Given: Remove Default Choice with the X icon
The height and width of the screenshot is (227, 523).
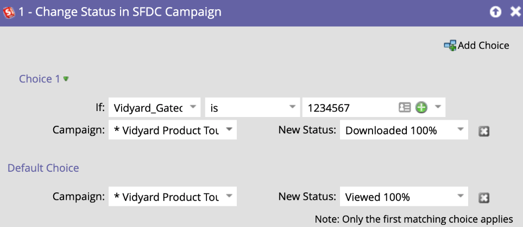Looking at the screenshot, I should click(484, 198).
